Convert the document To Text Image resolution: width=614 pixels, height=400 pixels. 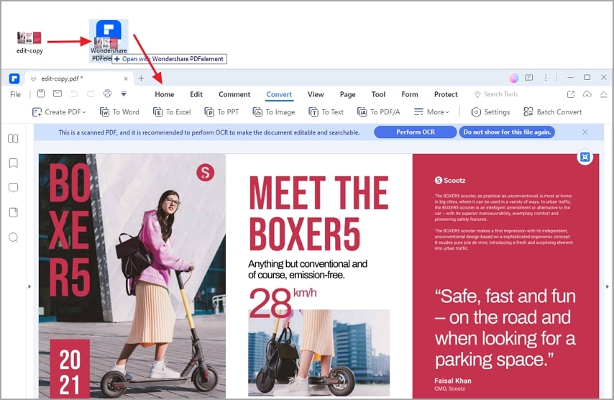pyautogui.click(x=326, y=112)
